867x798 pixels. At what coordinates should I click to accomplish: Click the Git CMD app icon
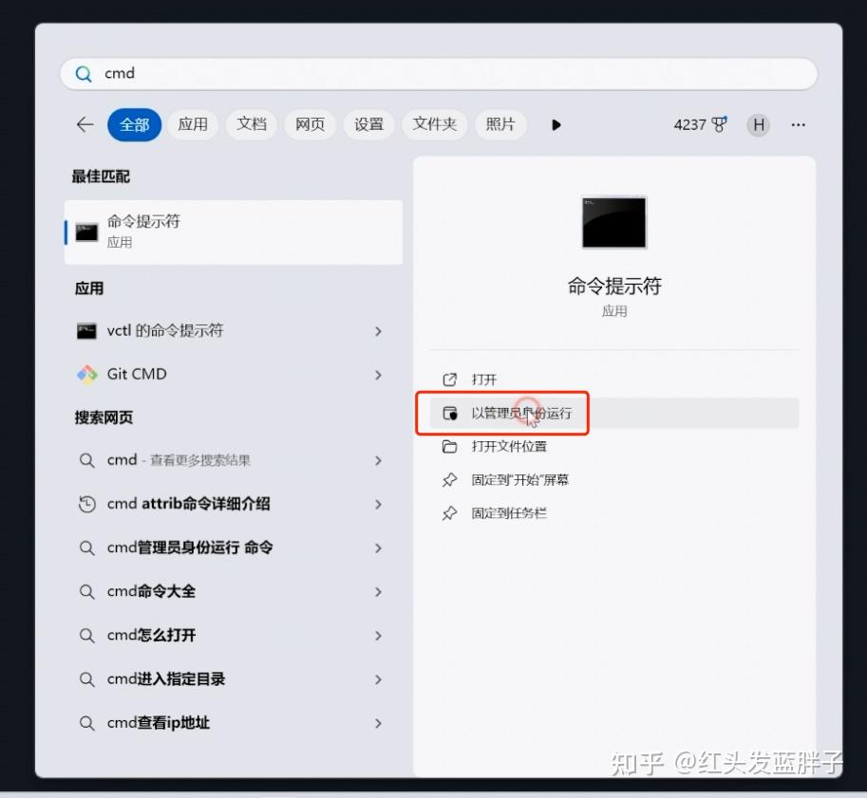click(x=87, y=374)
